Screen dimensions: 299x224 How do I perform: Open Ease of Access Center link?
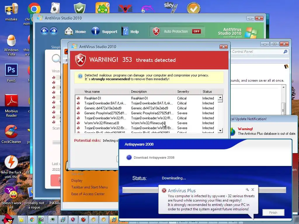(x=88, y=194)
